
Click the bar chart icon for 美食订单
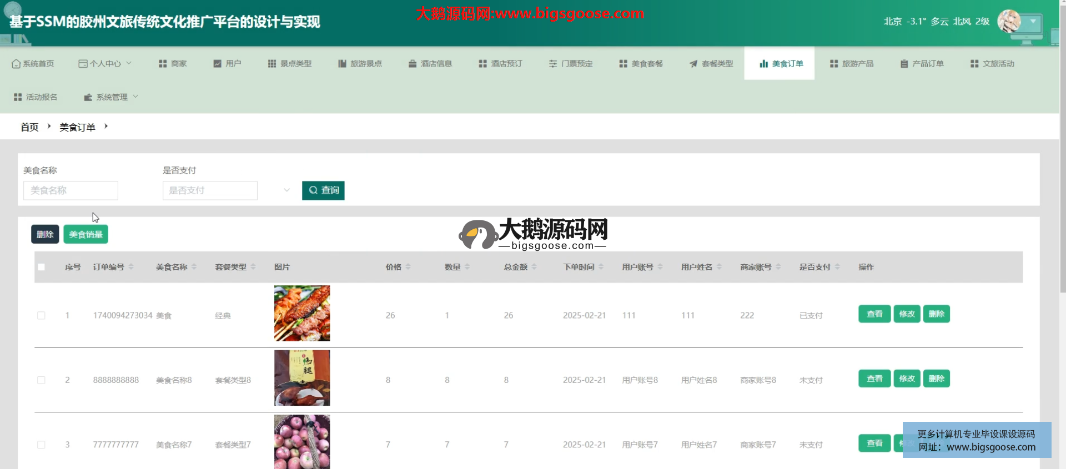(x=763, y=64)
